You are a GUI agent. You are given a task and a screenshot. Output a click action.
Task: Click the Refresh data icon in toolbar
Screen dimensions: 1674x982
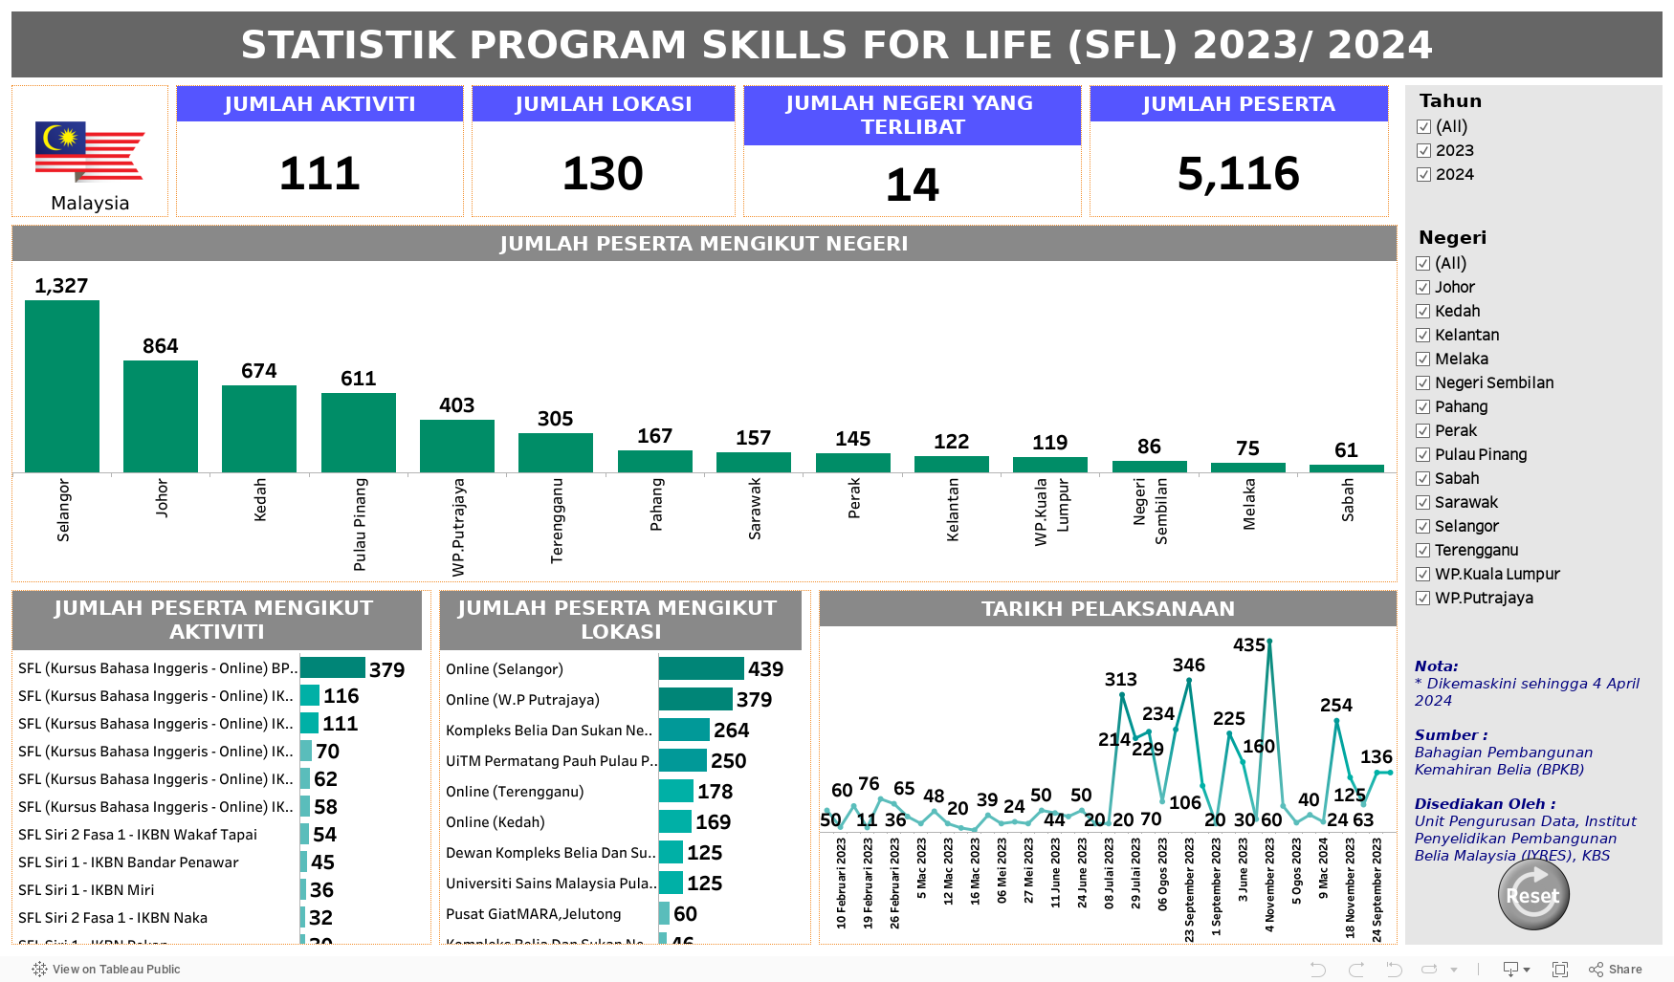[x=1430, y=970]
